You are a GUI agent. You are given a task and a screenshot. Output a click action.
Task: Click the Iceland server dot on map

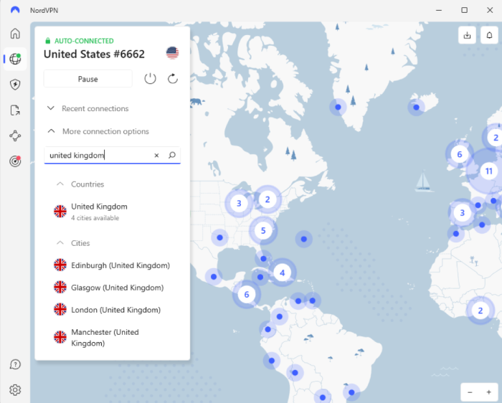click(x=416, y=108)
